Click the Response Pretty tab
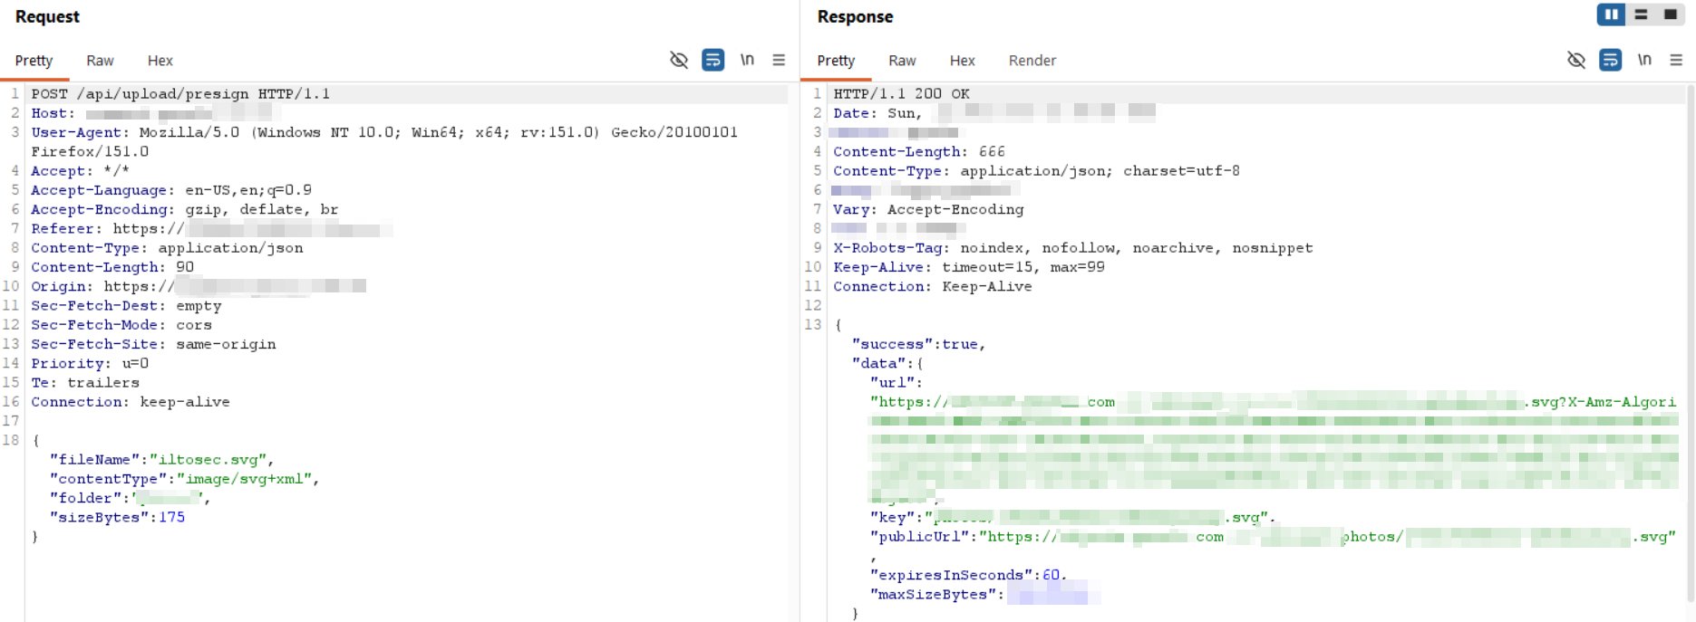Viewport: 1696px width, 622px height. pyautogui.click(x=836, y=61)
